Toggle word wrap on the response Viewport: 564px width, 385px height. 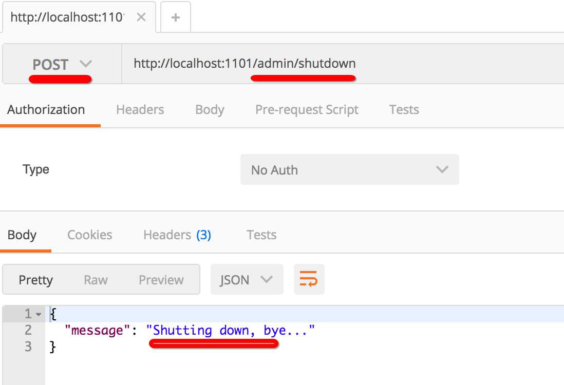pos(309,280)
